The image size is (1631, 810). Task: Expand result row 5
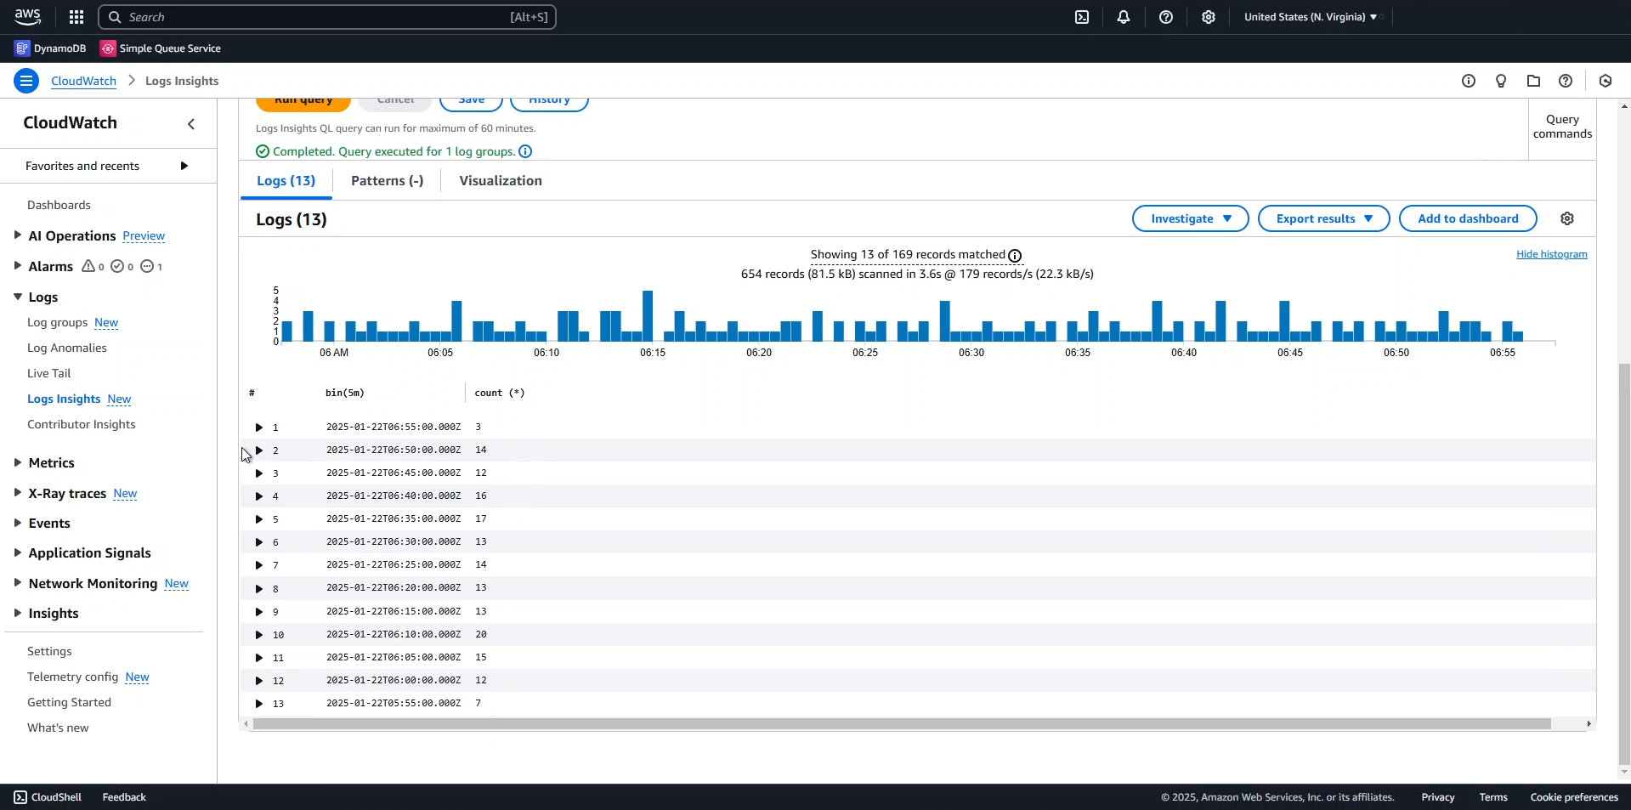259,519
